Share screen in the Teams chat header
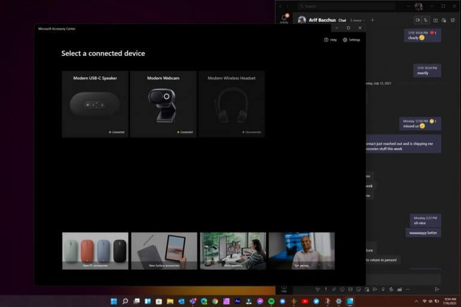This screenshot has height=307, width=461. pyautogui.click(x=435, y=20)
